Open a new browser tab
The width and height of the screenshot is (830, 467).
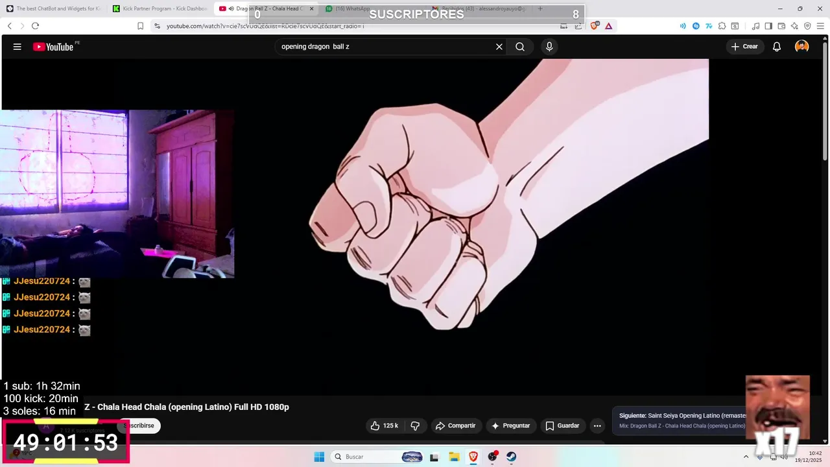(540, 8)
